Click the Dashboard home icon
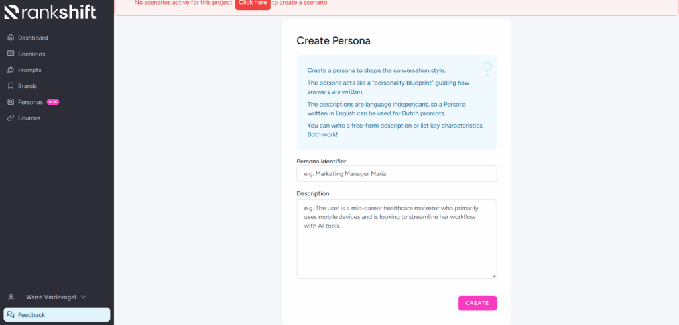 [x=11, y=38]
